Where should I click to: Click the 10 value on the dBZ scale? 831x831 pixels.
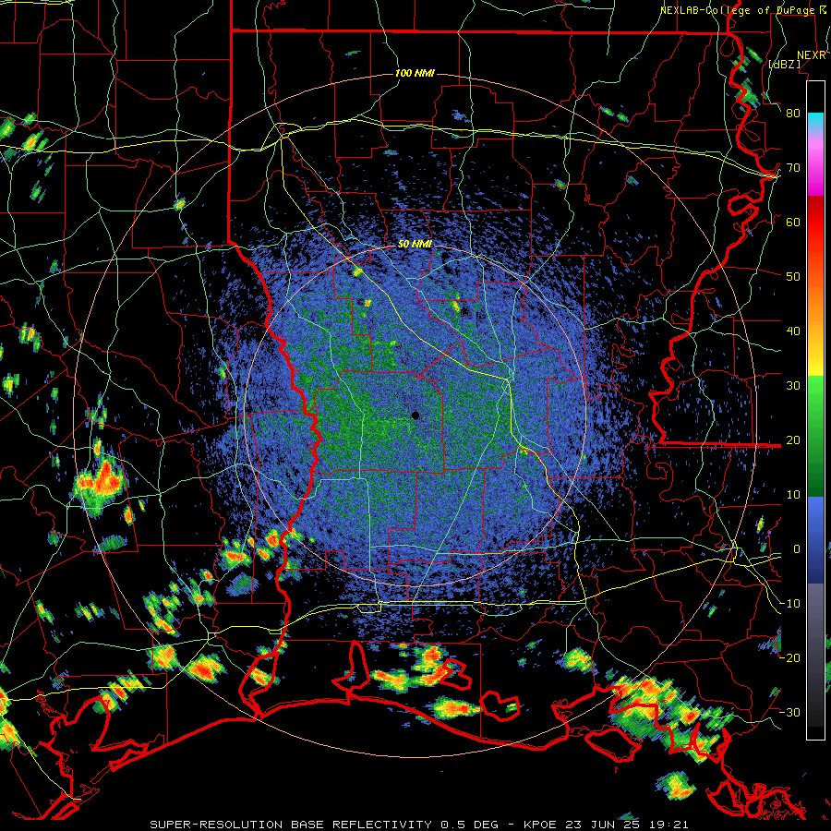coord(793,495)
